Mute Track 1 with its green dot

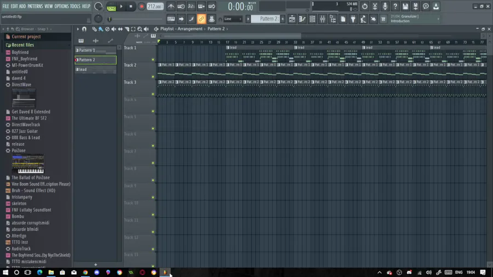(x=153, y=59)
